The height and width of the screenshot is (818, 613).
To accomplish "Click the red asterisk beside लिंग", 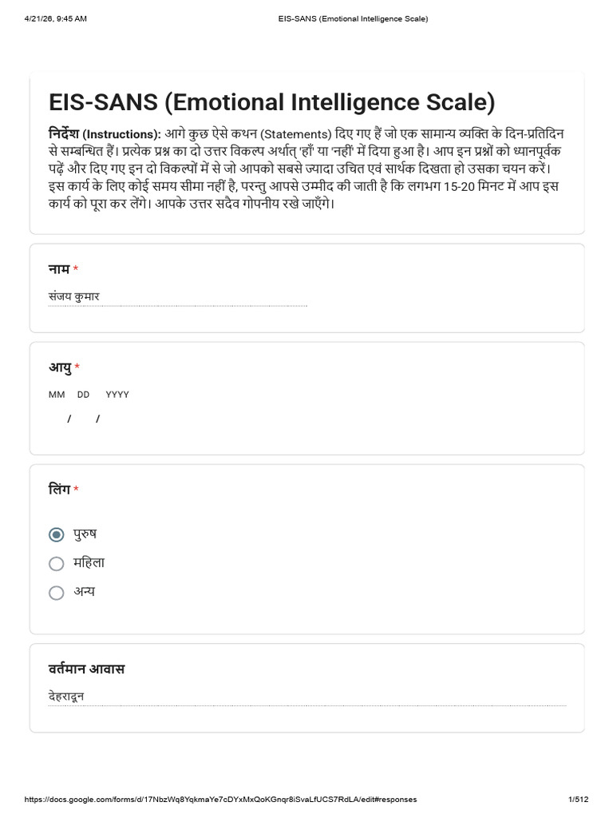I will (x=76, y=490).
